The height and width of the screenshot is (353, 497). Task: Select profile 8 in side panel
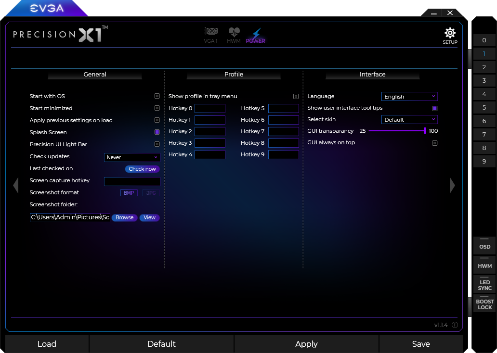[484, 148]
